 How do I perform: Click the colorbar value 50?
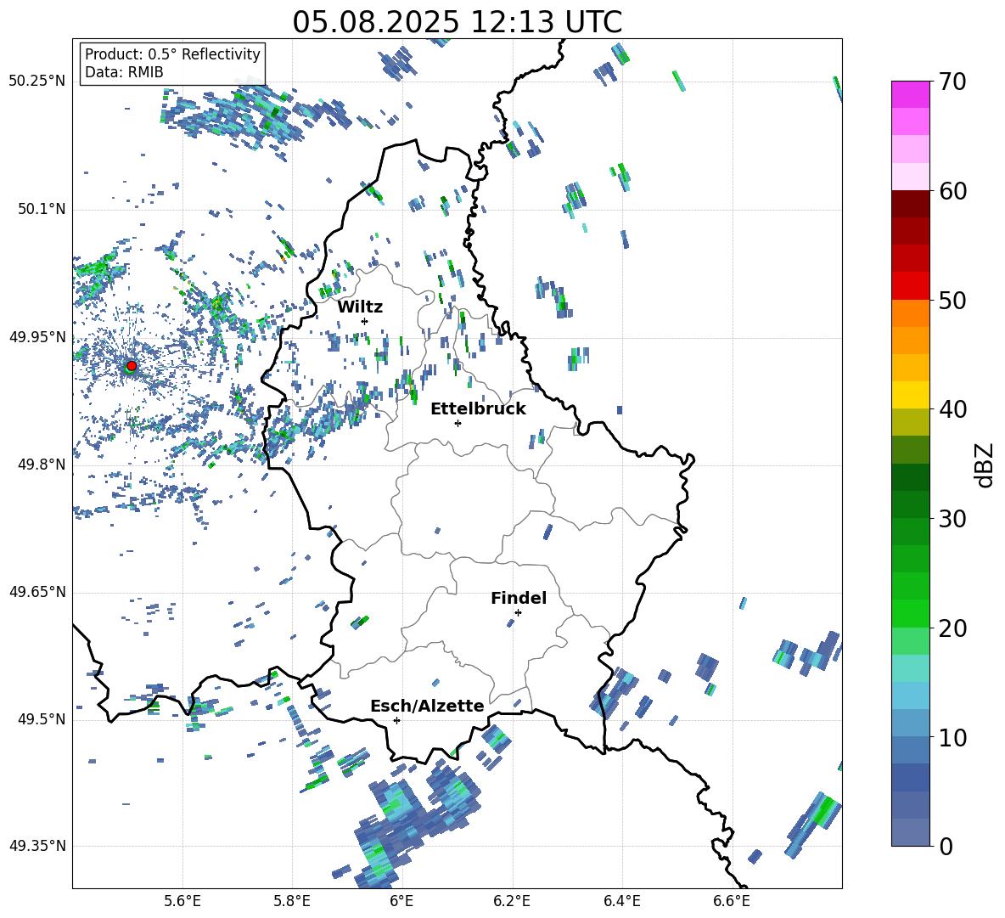pyautogui.click(x=952, y=301)
